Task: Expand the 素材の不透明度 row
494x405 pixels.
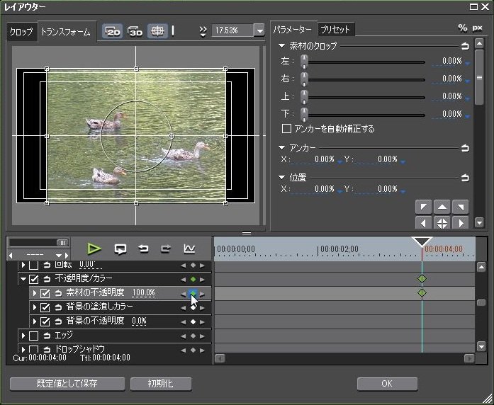Action: coord(35,293)
